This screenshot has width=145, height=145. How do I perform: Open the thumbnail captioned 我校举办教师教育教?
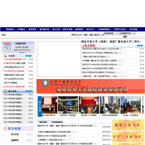[x=110, y=105]
